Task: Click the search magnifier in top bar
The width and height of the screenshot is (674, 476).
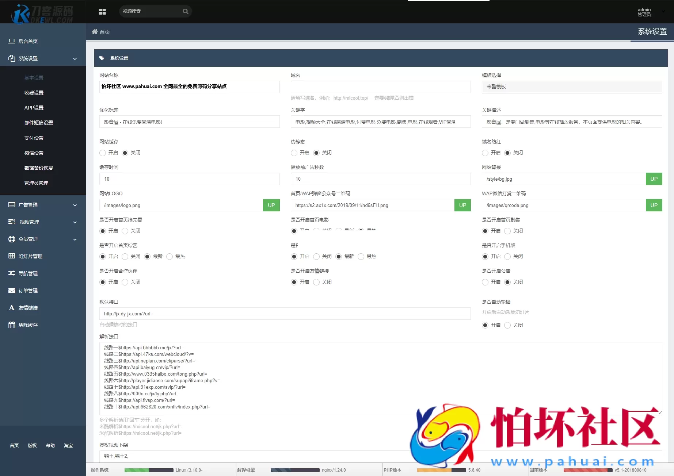Action: tap(185, 11)
